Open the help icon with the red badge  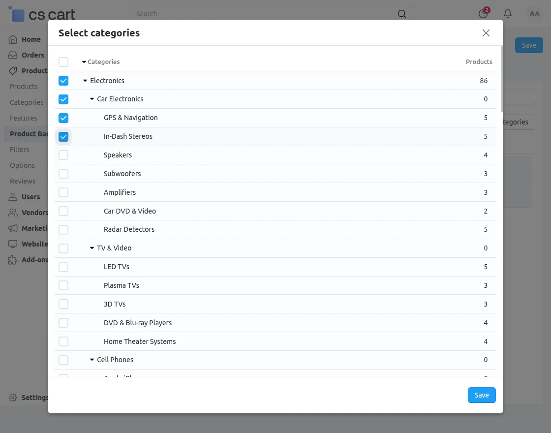click(483, 14)
